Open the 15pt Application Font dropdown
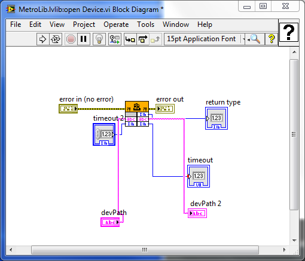Viewport: 305px width, 261px height. 204,39
